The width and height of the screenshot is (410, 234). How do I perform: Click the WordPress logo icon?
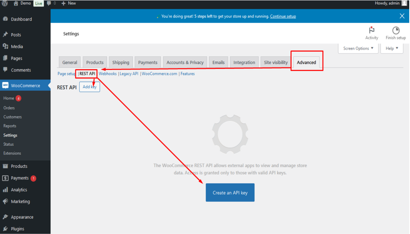5,3
